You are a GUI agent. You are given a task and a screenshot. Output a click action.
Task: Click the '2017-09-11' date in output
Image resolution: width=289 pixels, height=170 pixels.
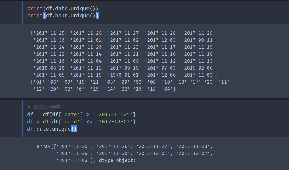tap(198, 40)
